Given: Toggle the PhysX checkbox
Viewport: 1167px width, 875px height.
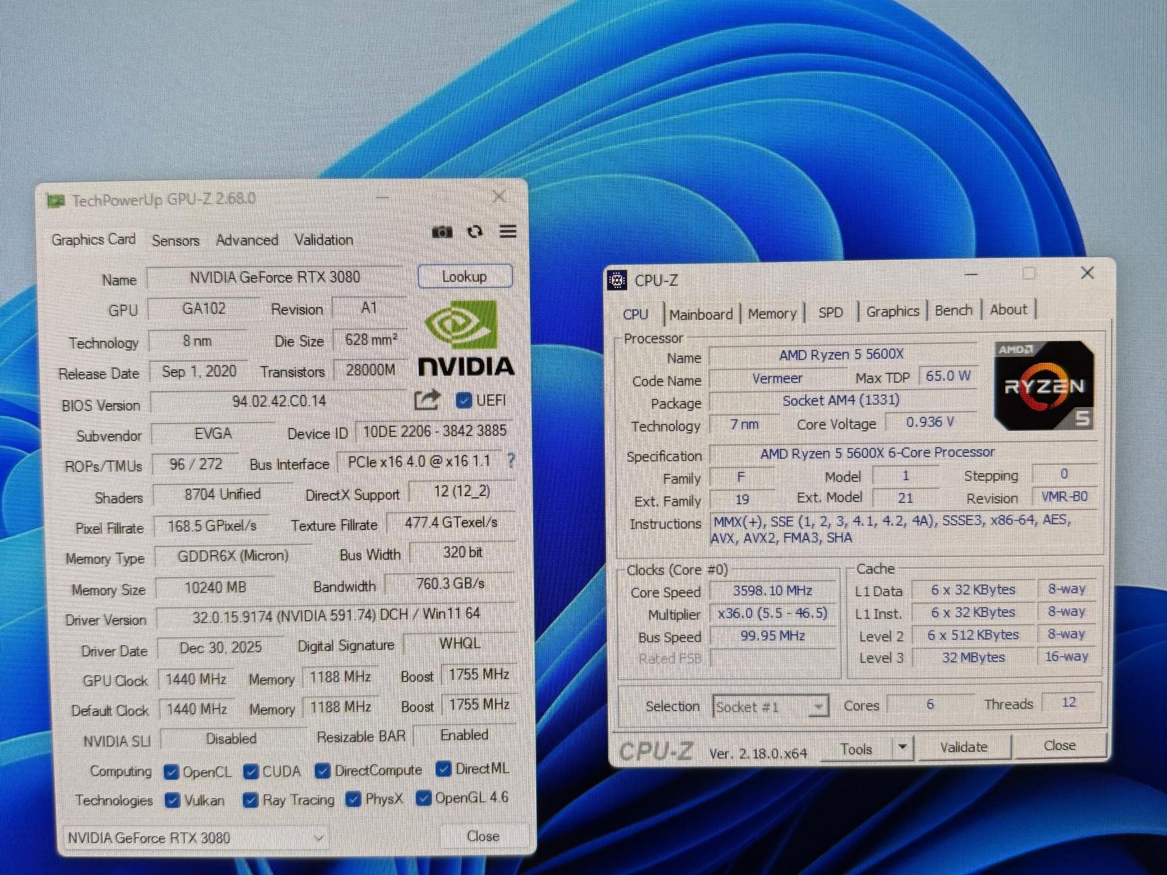Looking at the screenshot, I should point(353,799).
